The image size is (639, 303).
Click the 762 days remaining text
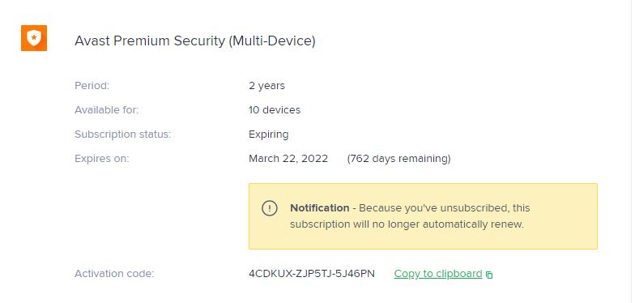(x=399, y=159)
